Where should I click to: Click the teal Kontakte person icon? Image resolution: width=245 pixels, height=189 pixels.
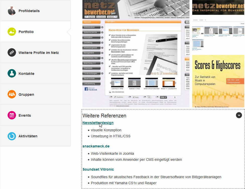point(12,74)
